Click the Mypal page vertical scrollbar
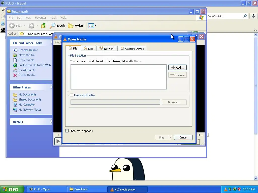Image resolution: width=258 pixels, height=193 pixels. (x=256, y=85)
